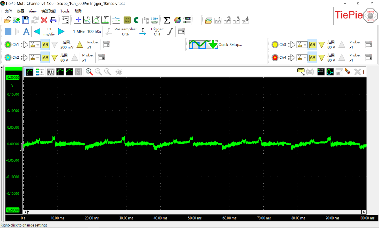Decrease Ch2 range with down triangle
This screenshot has height=228, width=379.
tap(55, 58)
